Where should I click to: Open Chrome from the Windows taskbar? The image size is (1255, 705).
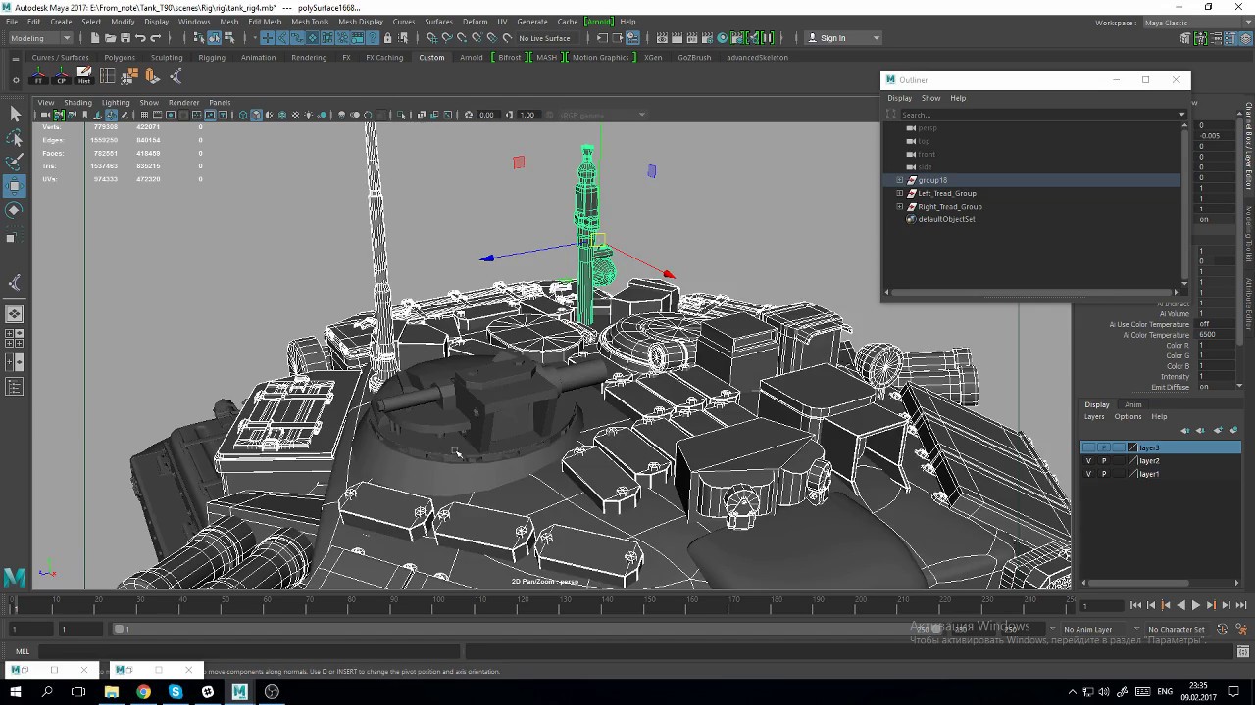[143, 692]
